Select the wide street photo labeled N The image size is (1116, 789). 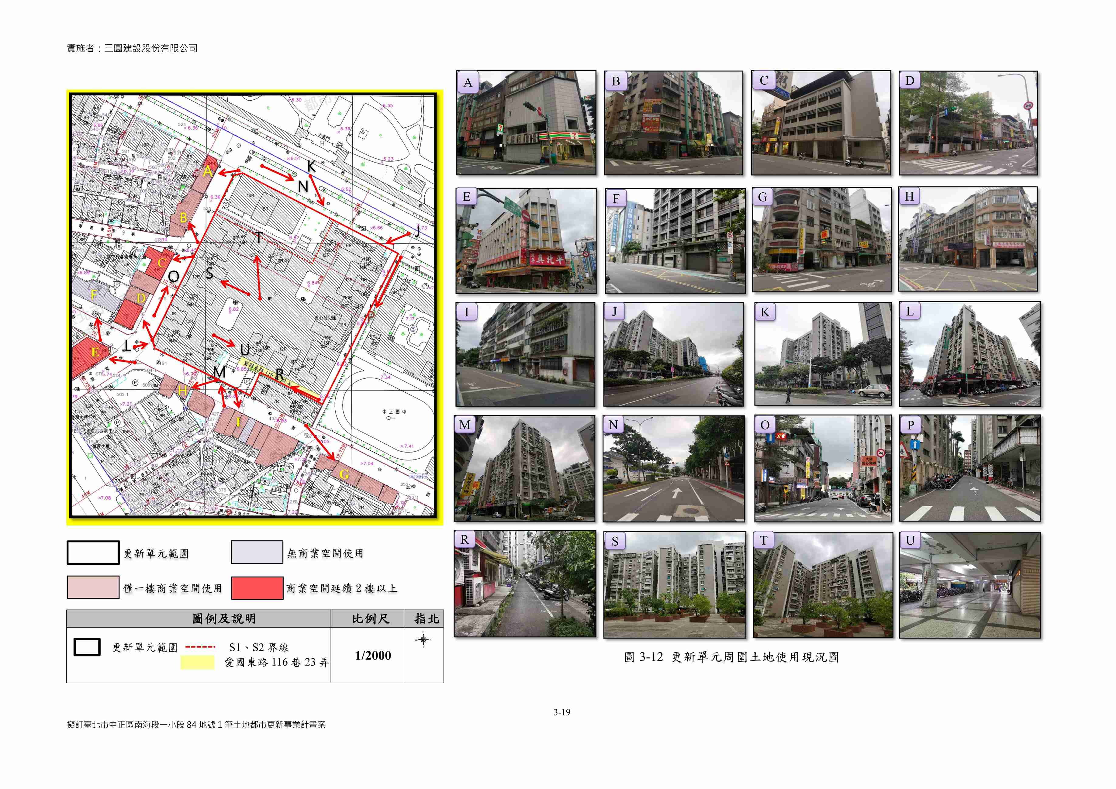pos(674,469)
